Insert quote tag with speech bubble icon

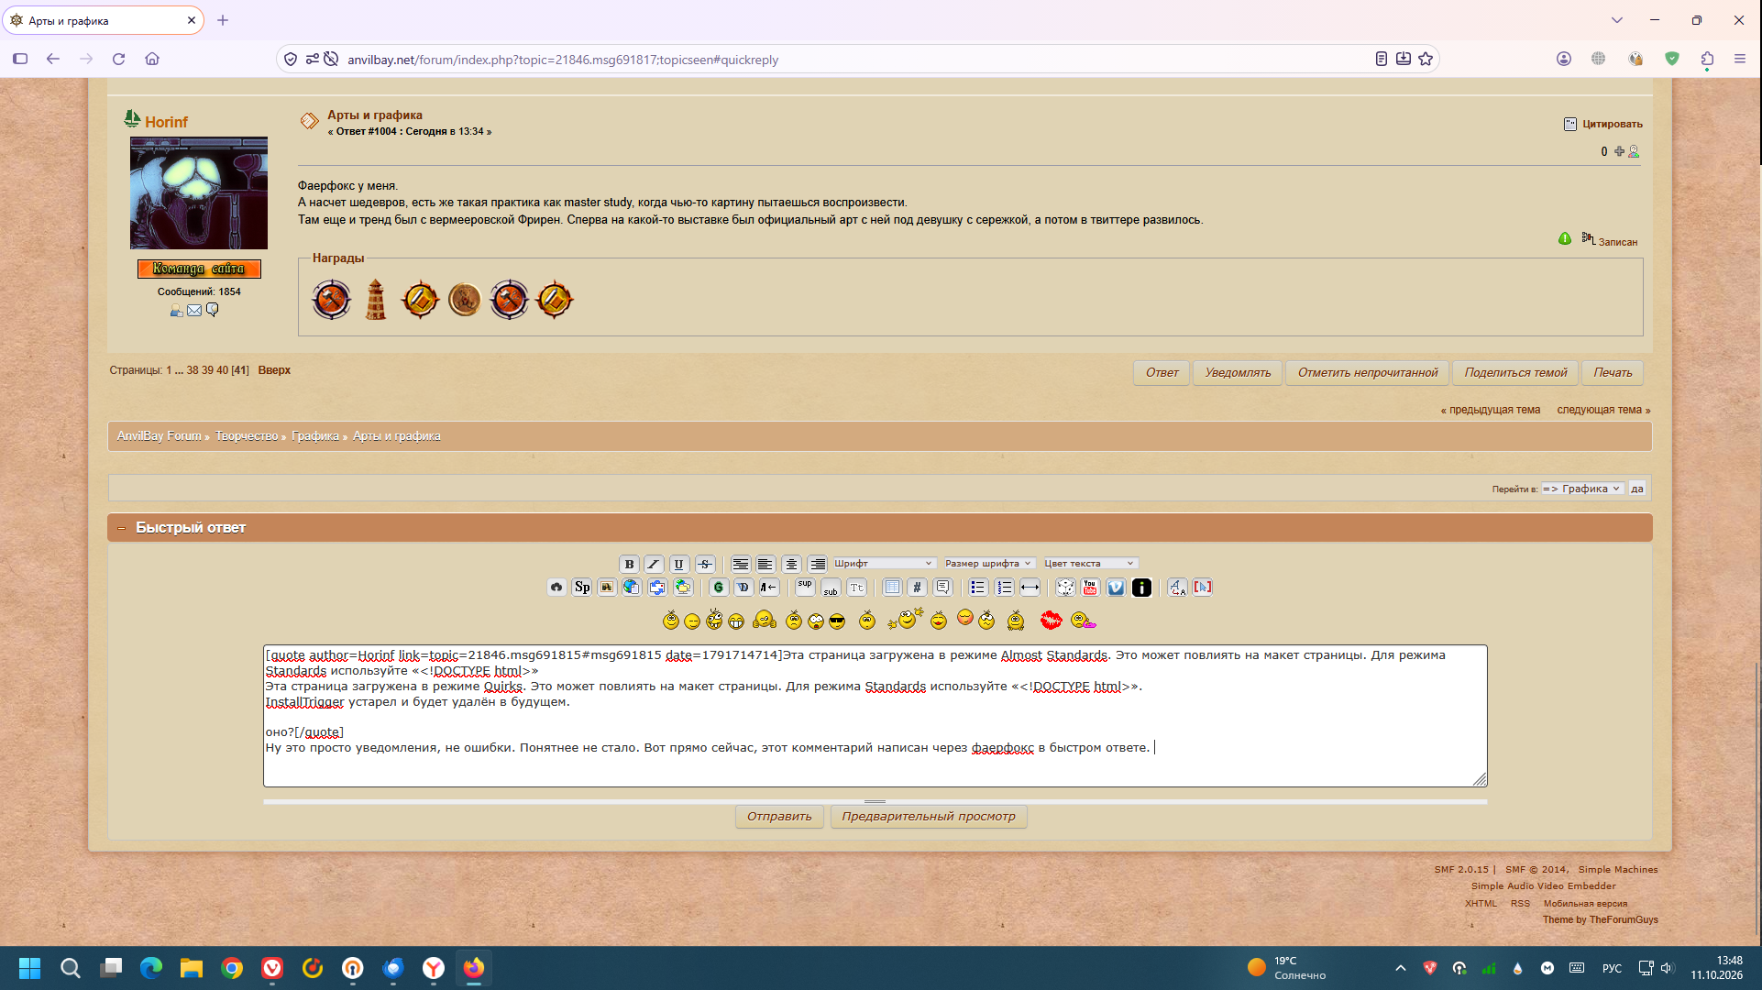pos(942,588)
